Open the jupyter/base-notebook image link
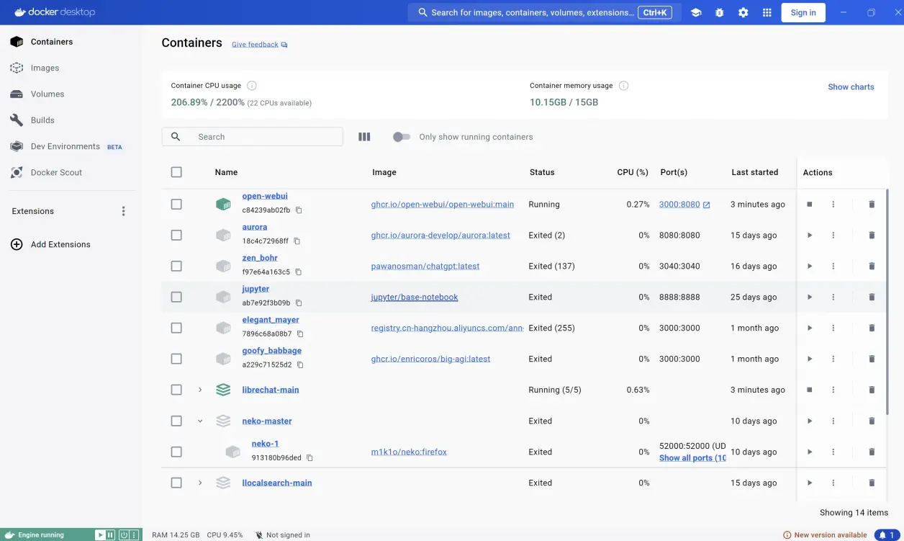This screenshot has width=904, height=541. tap(415, 298)
